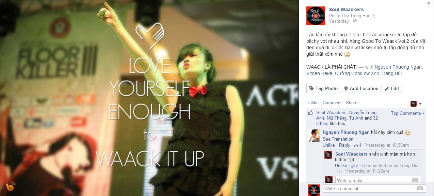This screenshot has width=434, height=196.
Task: Attach photo via camera icon in reply box
Action: [415, 180]
